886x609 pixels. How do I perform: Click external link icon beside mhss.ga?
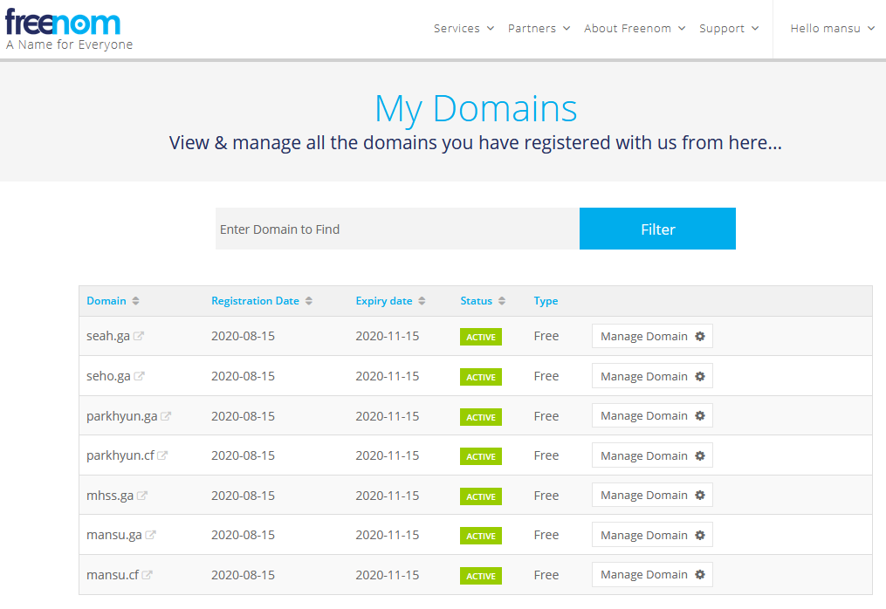tap(142, 496)
